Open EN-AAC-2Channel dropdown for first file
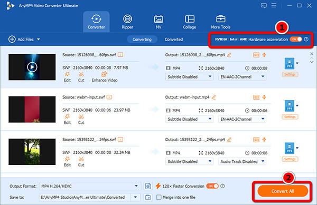This screenshot has height=205, width=317. coord(242,77)
